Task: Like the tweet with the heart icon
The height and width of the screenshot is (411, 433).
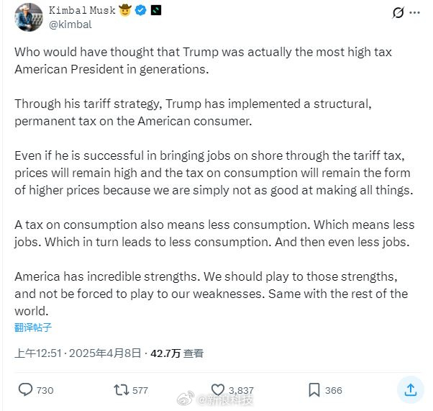Action: [218, 389]
